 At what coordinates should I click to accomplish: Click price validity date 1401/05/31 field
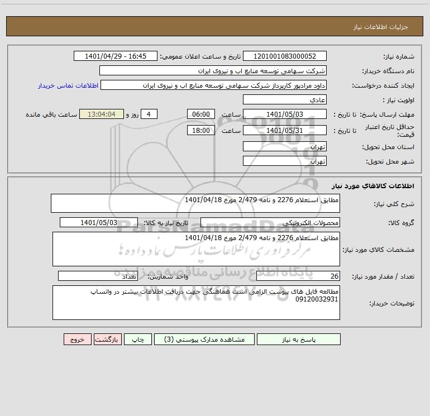click(285, 130)
